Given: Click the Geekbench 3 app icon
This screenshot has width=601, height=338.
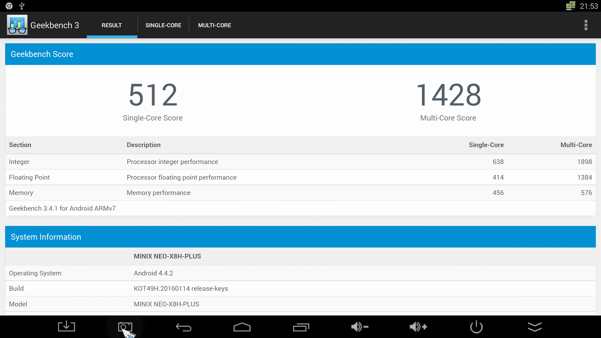Looking at the screenshot, I should [x=17, y=25].
